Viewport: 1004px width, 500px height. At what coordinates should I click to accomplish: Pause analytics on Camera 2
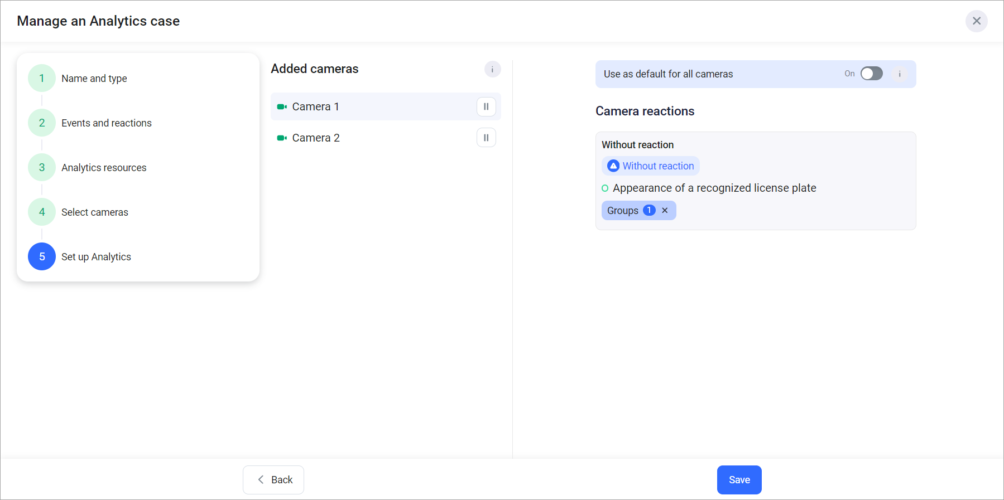point(486,138)
